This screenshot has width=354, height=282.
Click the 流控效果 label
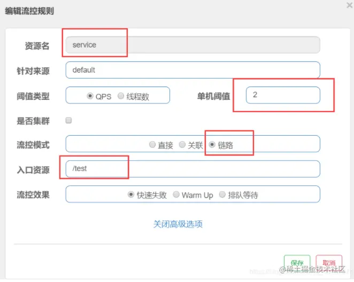tap(33, 195)
